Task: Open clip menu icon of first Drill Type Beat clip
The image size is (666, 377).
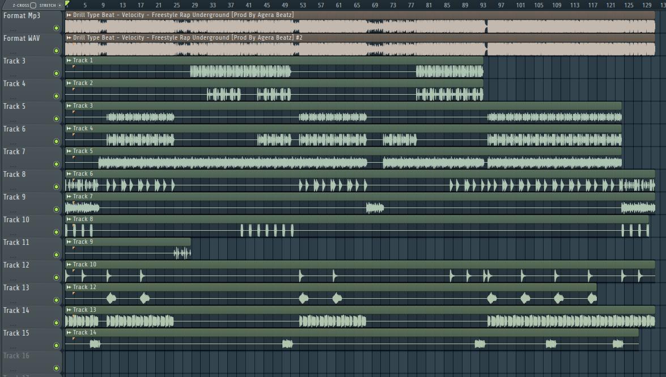Action: [69, 15]
